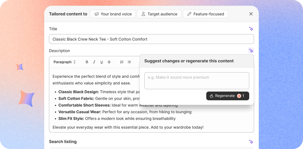
Task: Close the tailored content dialog
Action: coord(251,14)
